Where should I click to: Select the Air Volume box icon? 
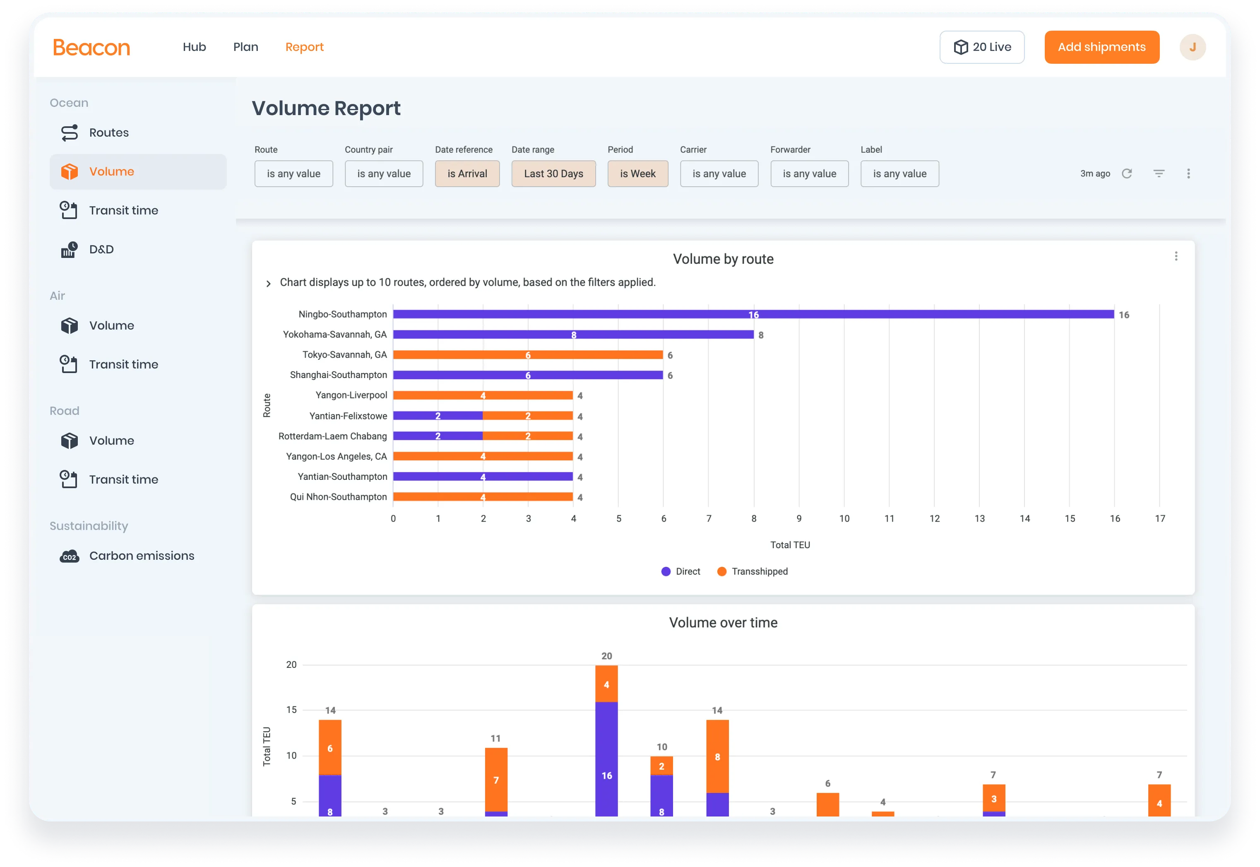point(69,325)
